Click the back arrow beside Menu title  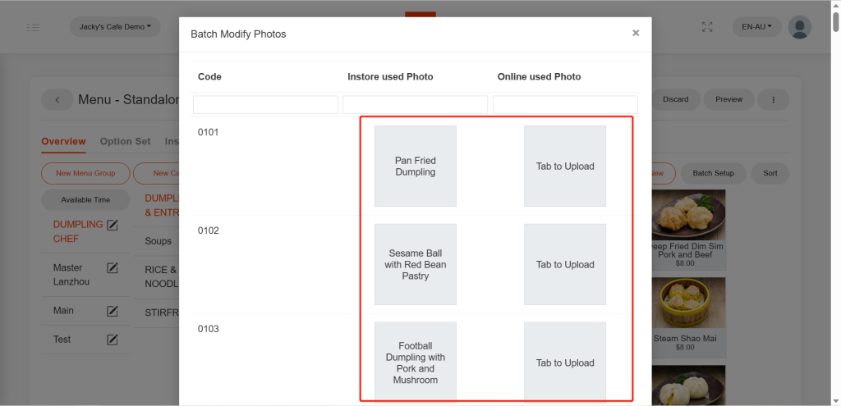pyautogui.click(x=57, y=100)
